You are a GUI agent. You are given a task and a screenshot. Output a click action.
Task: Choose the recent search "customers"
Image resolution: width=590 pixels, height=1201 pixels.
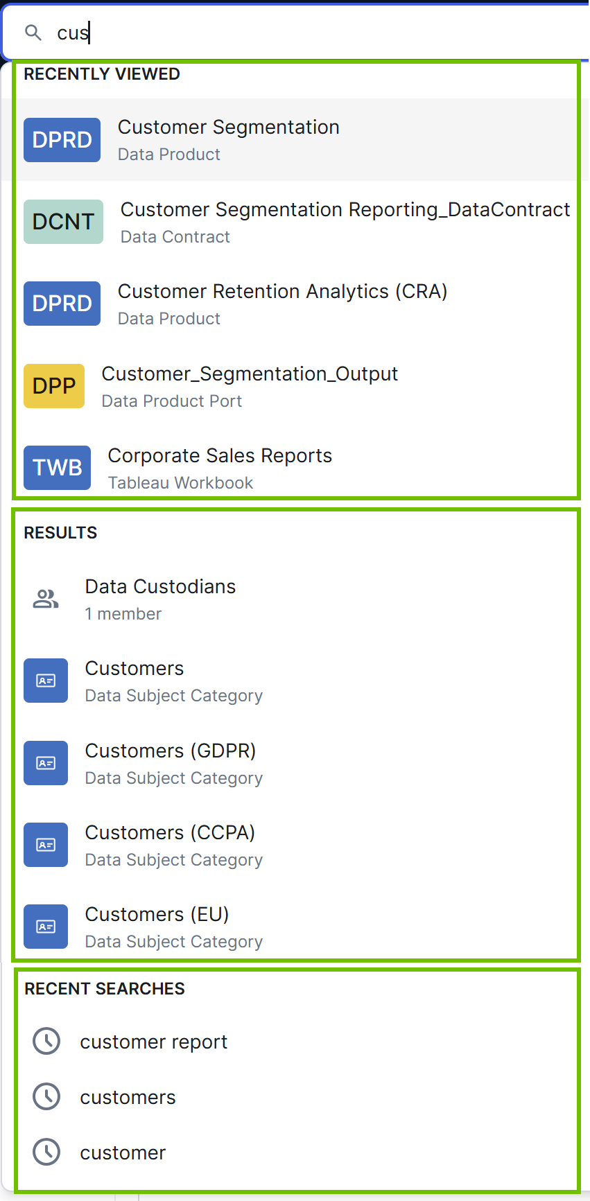[x=128, y=1098]
